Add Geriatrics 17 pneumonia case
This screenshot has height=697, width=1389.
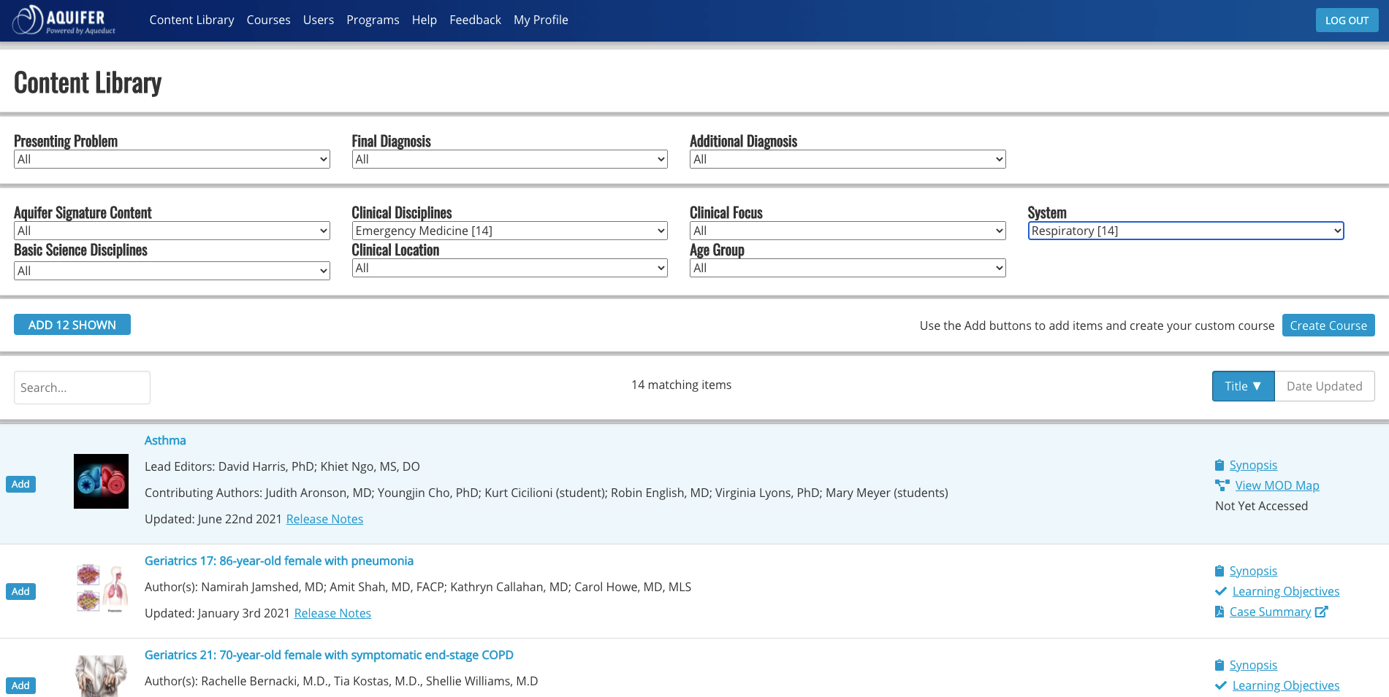pyautogui.click(x=20, y=591)
